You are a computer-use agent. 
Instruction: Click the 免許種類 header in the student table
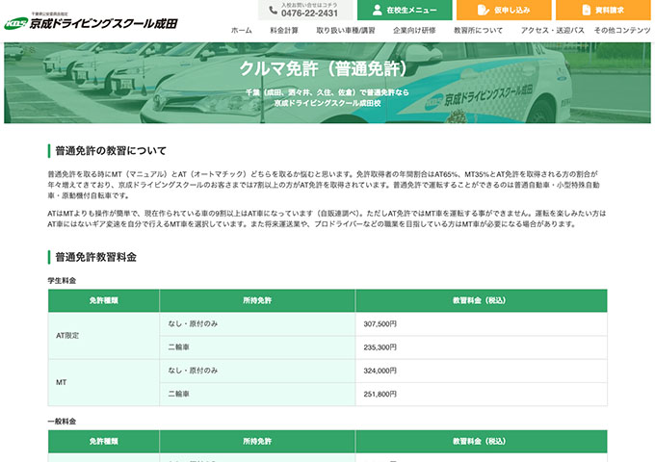tap(104, 300)
